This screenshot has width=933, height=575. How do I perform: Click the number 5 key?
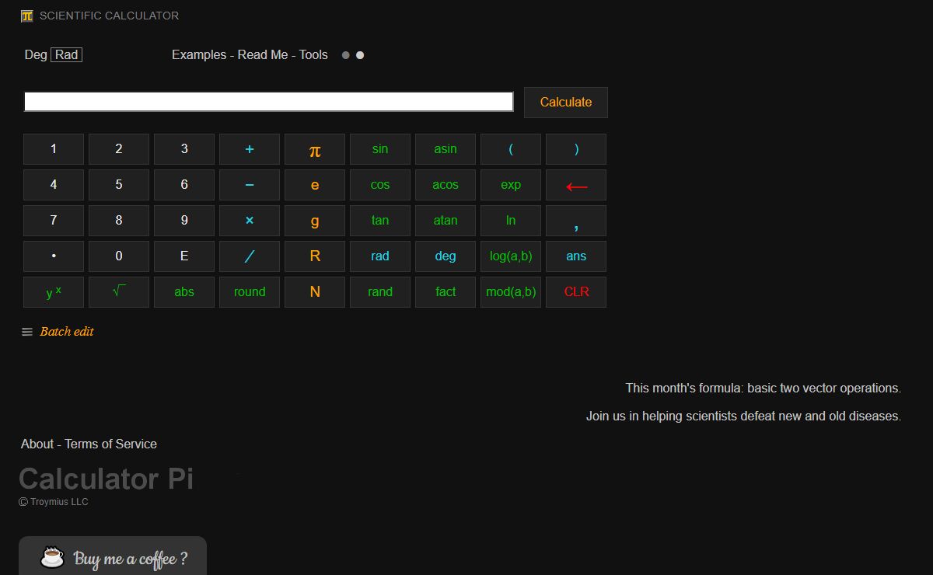point(119,185)
